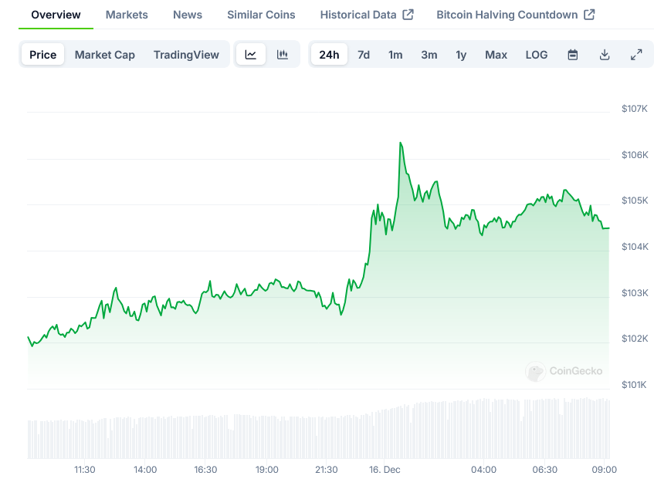Show the Max time range
The width and height of the screenshot is (654, 479).
pyautogui.click(x=496, y=55)
